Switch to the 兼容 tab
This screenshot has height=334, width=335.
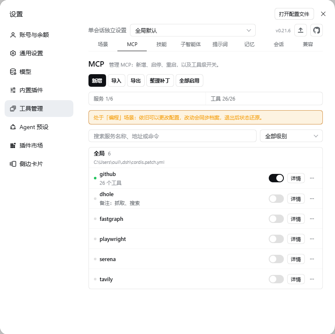point(308,44)
